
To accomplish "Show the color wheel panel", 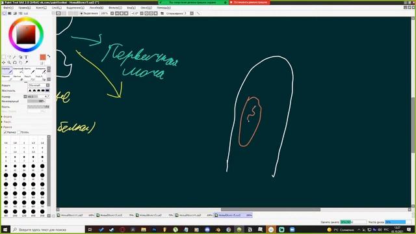I will (5, 13).
